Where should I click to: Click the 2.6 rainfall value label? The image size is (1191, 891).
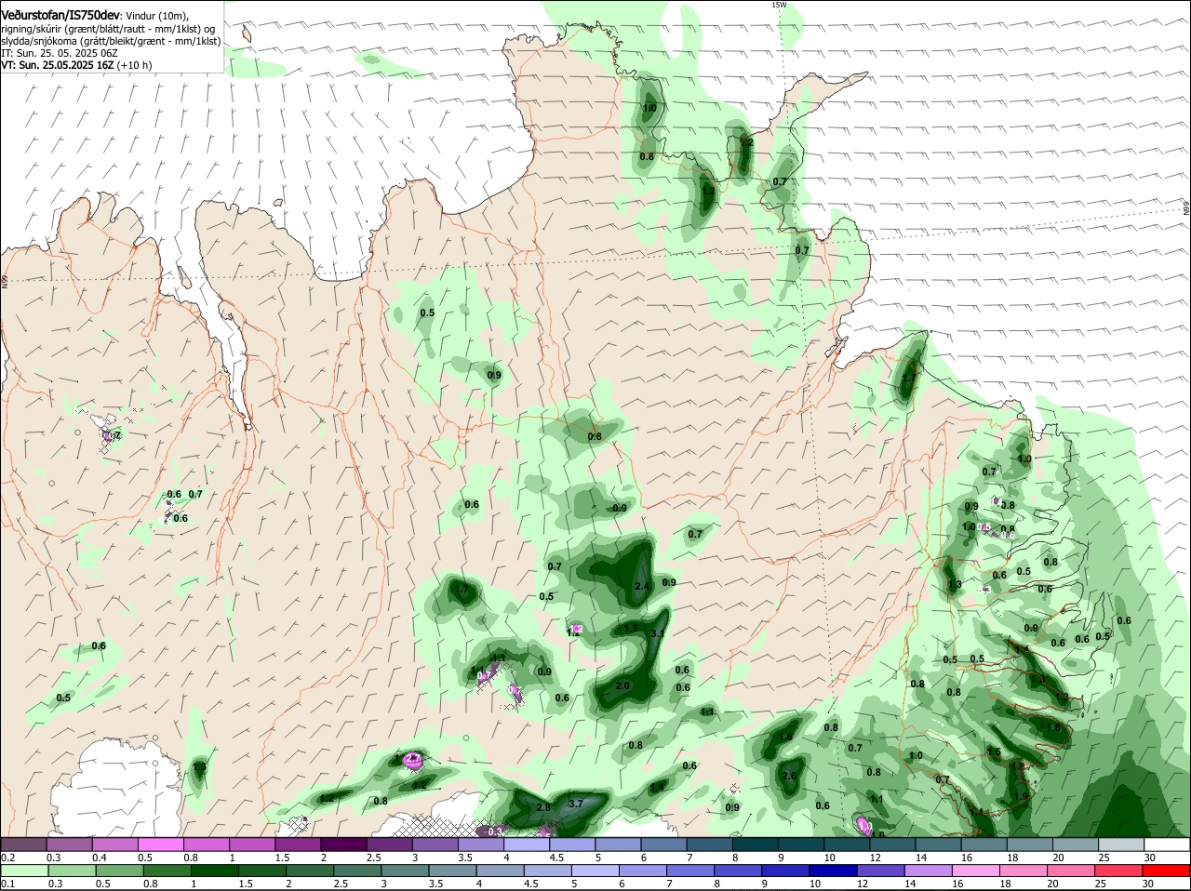790,776
